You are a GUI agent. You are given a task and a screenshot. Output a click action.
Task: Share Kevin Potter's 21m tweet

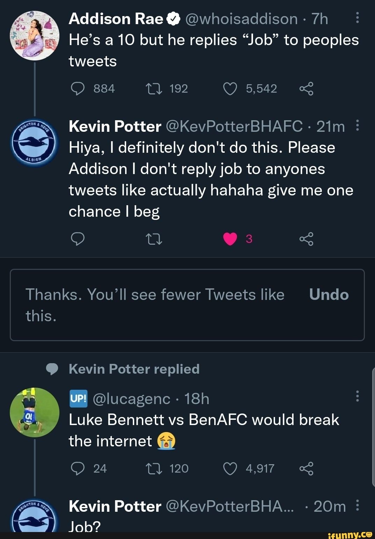click(306, 239)
